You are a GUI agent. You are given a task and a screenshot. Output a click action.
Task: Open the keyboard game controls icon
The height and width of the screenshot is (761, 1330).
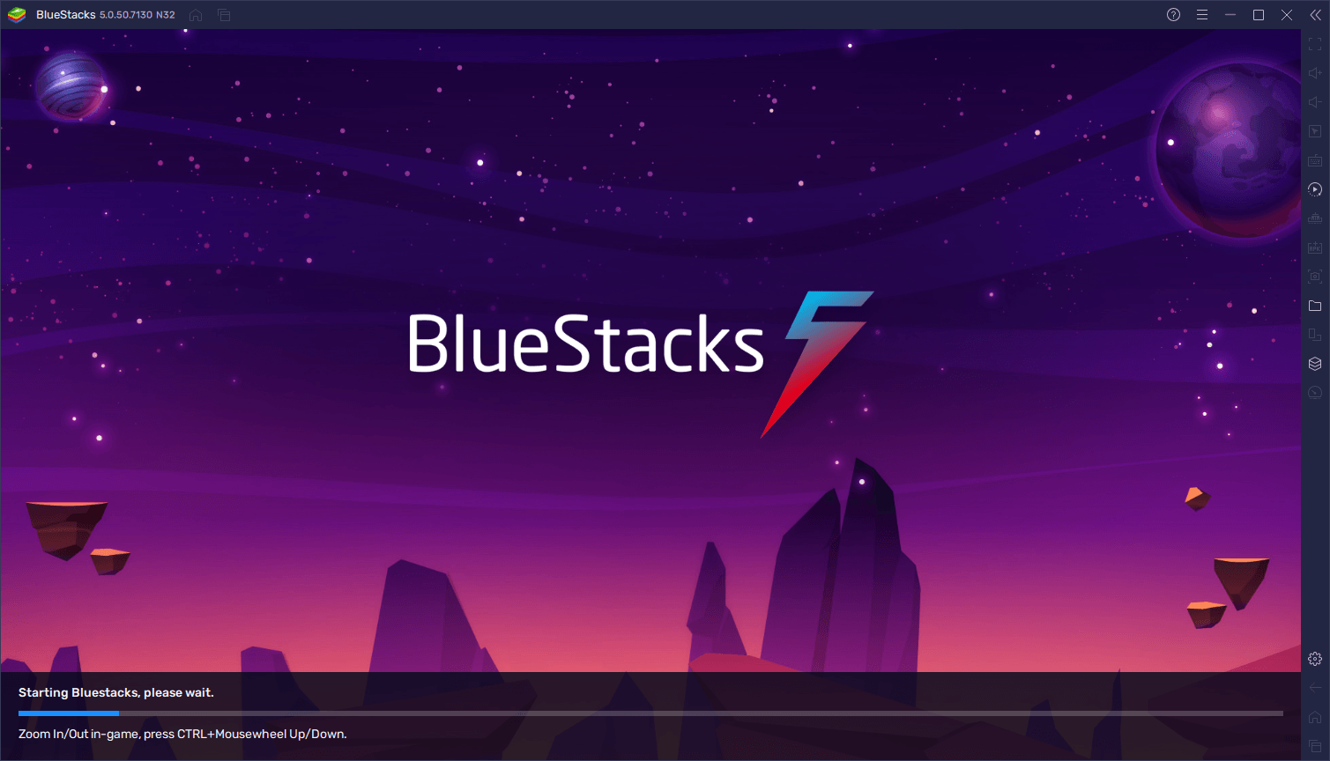tap(1315, 160)
